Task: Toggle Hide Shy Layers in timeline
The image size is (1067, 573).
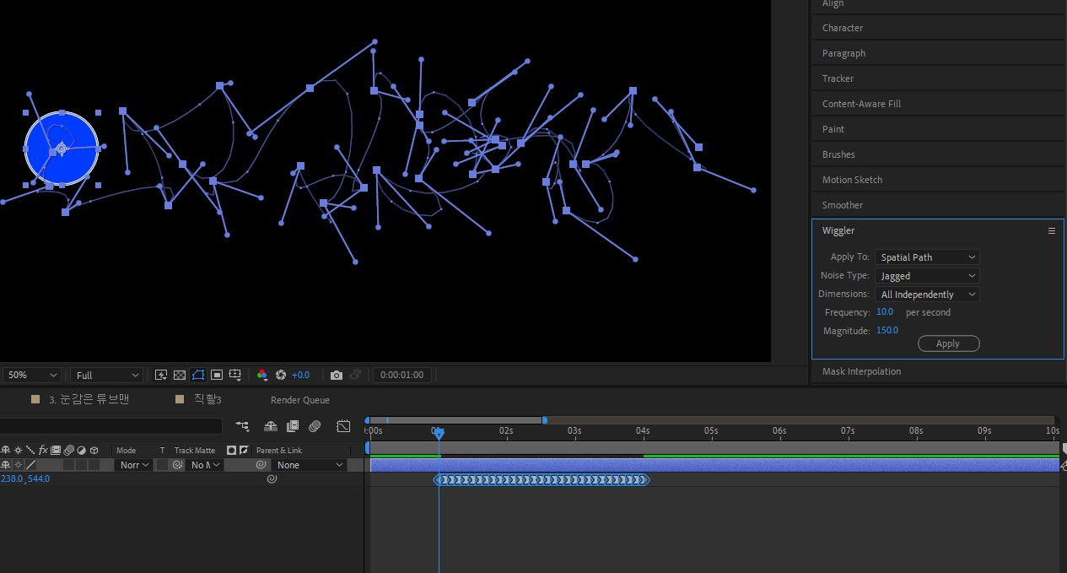Action: pyautogui.click(x=271, y=426)
